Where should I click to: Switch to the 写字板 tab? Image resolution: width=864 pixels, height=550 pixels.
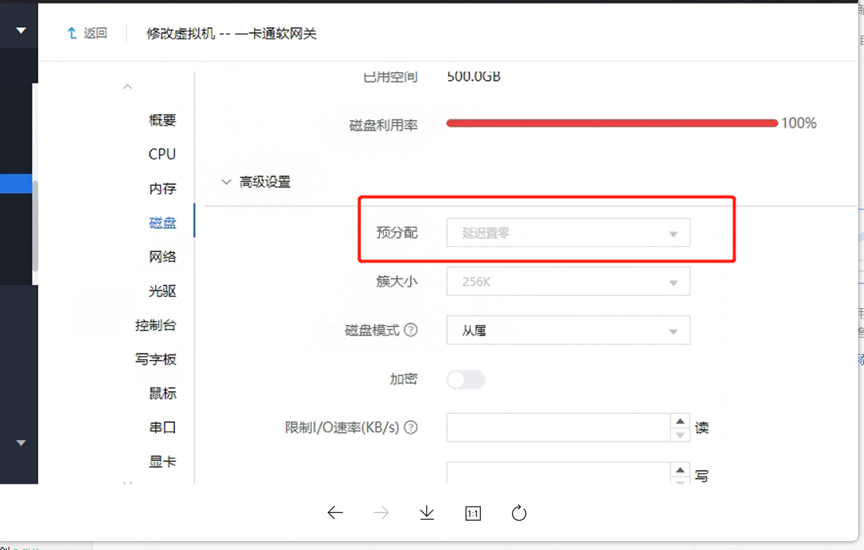coord(156,360)
